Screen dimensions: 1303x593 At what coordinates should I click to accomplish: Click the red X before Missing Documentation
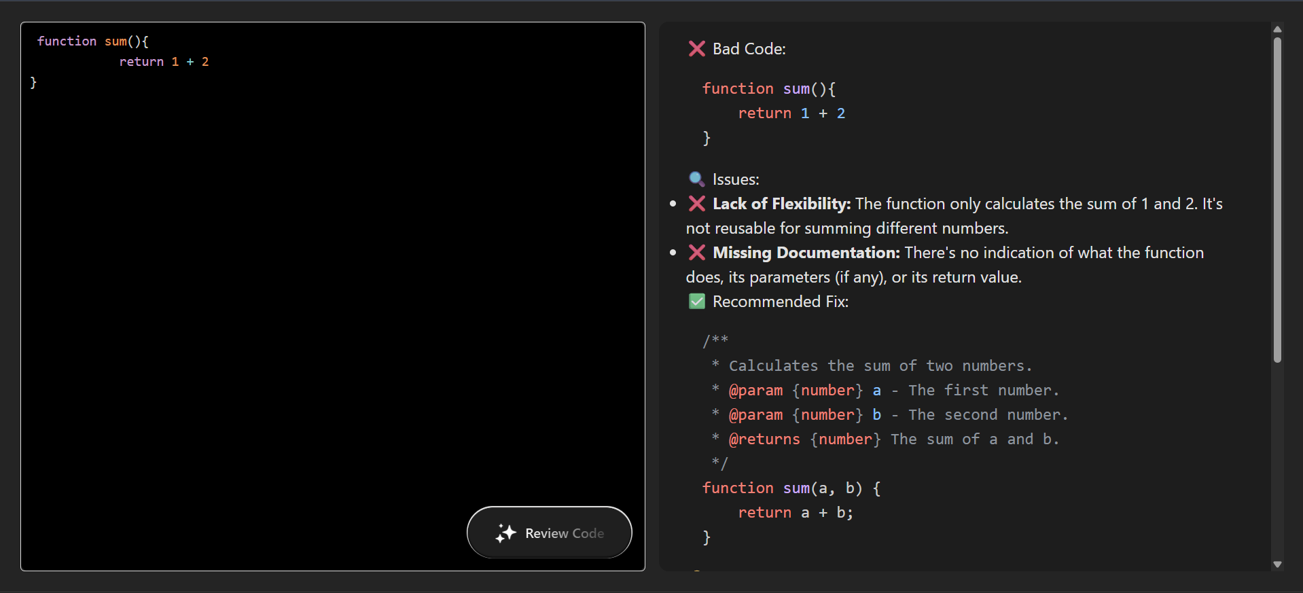[696, 253]
